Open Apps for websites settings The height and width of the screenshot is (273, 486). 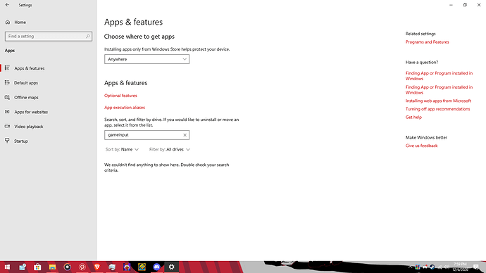(x=31, y=112)
